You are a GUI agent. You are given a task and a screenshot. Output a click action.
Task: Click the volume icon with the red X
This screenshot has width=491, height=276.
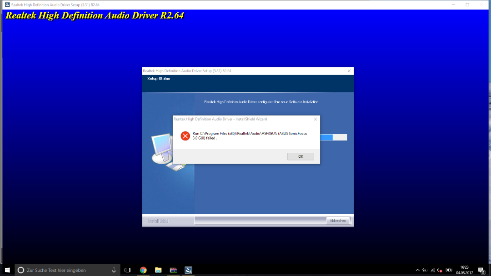(x=440, y=270)
